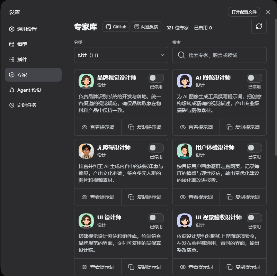Select 专家 in the settings sidebar
277x276 pixels.
33,75
